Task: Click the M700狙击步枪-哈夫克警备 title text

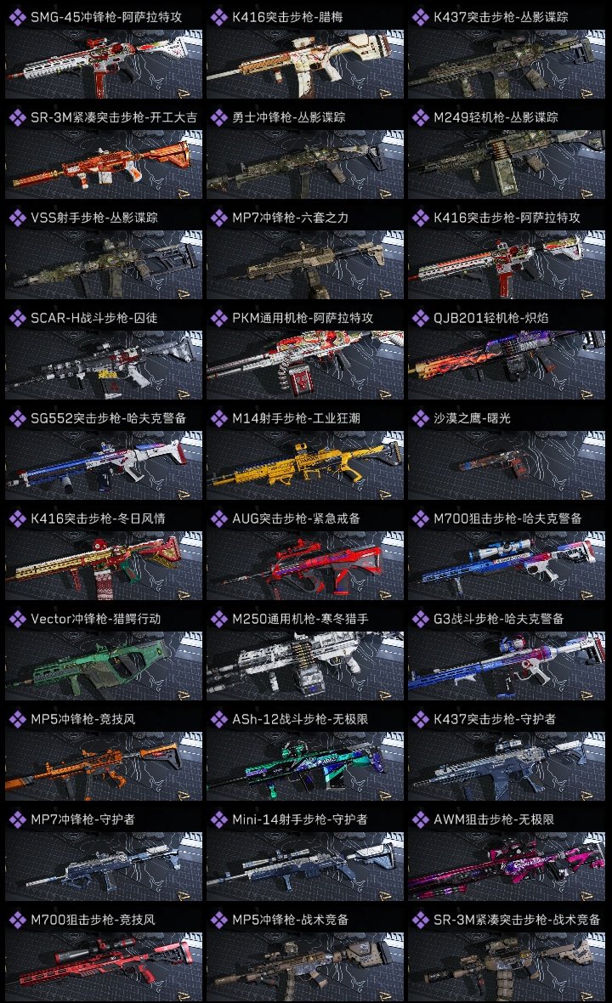Action: click(x=507, y=518)
